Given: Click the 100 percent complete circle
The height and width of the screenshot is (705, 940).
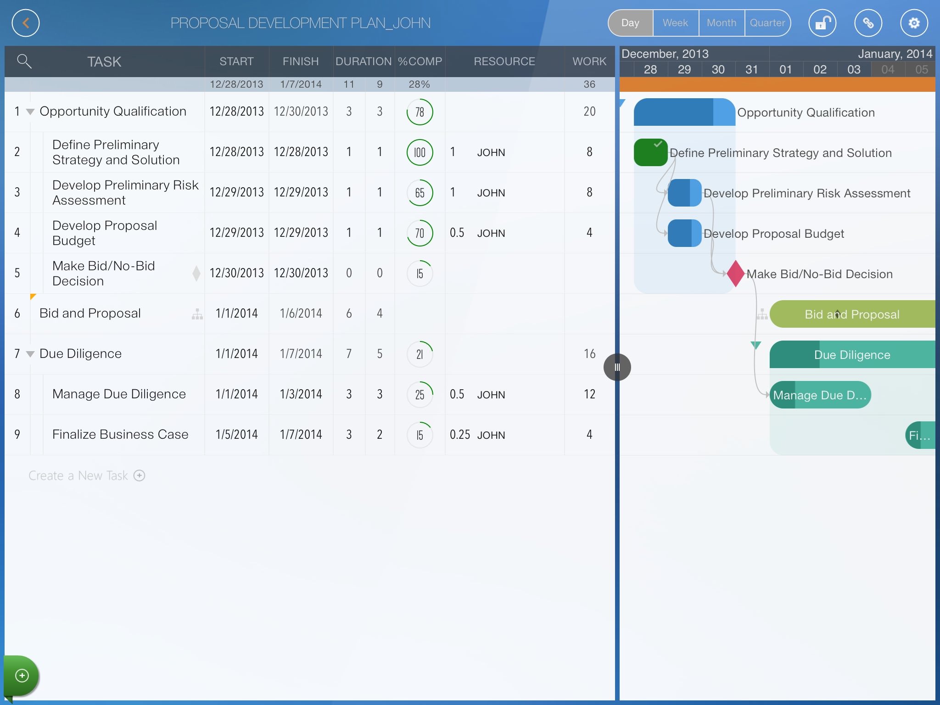Looking at the screenshot, I should 420,152.
